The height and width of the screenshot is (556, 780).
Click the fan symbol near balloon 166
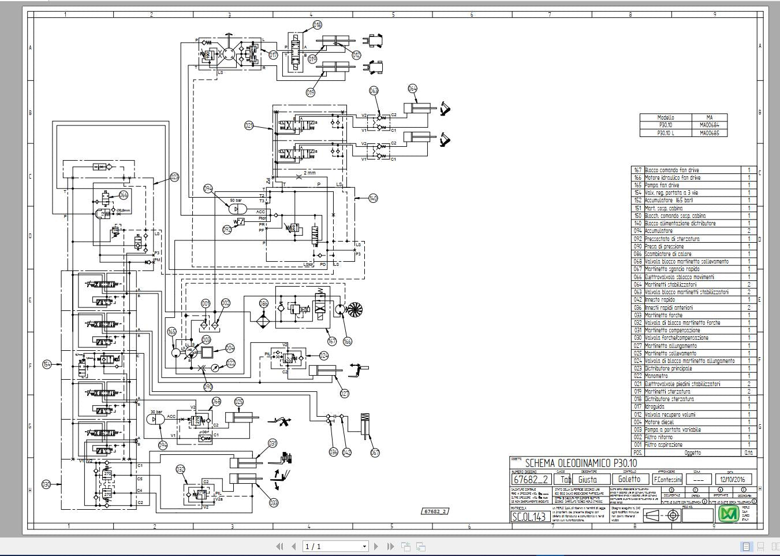(352, 310)
